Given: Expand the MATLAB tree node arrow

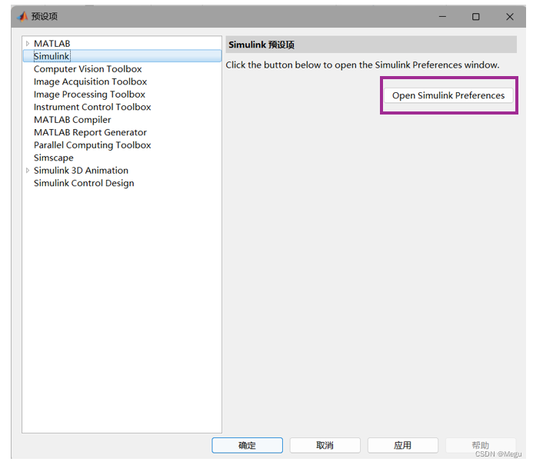Looking at the screenshot, I should [28, 44].
